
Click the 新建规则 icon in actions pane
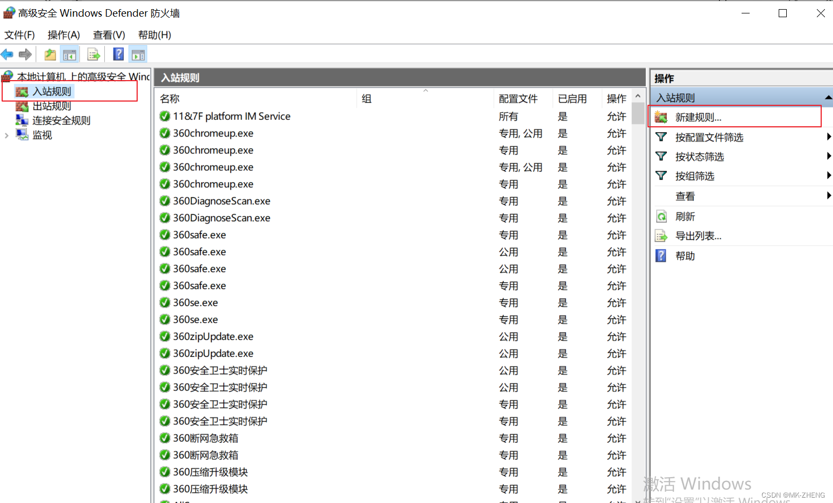[661, 117]
